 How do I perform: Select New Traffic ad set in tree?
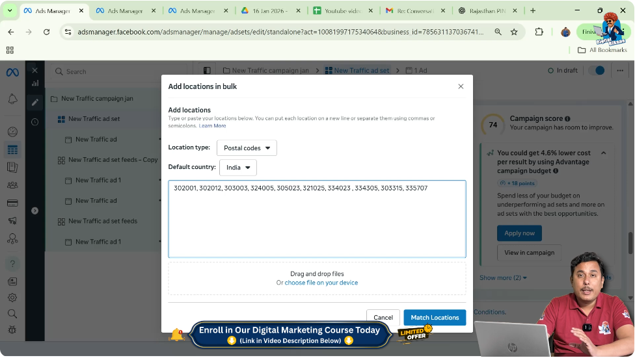tap(94, 119)
